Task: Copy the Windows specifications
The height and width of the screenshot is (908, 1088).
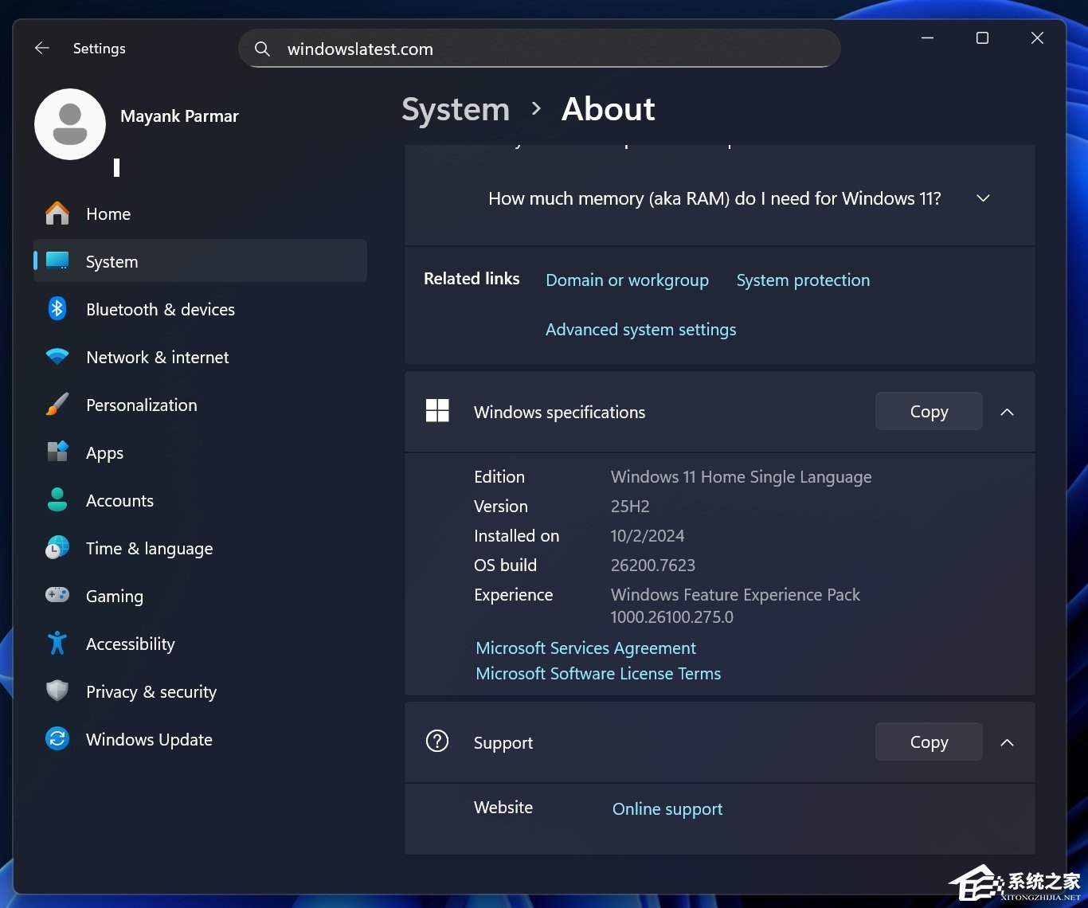Action: [929, 411]
